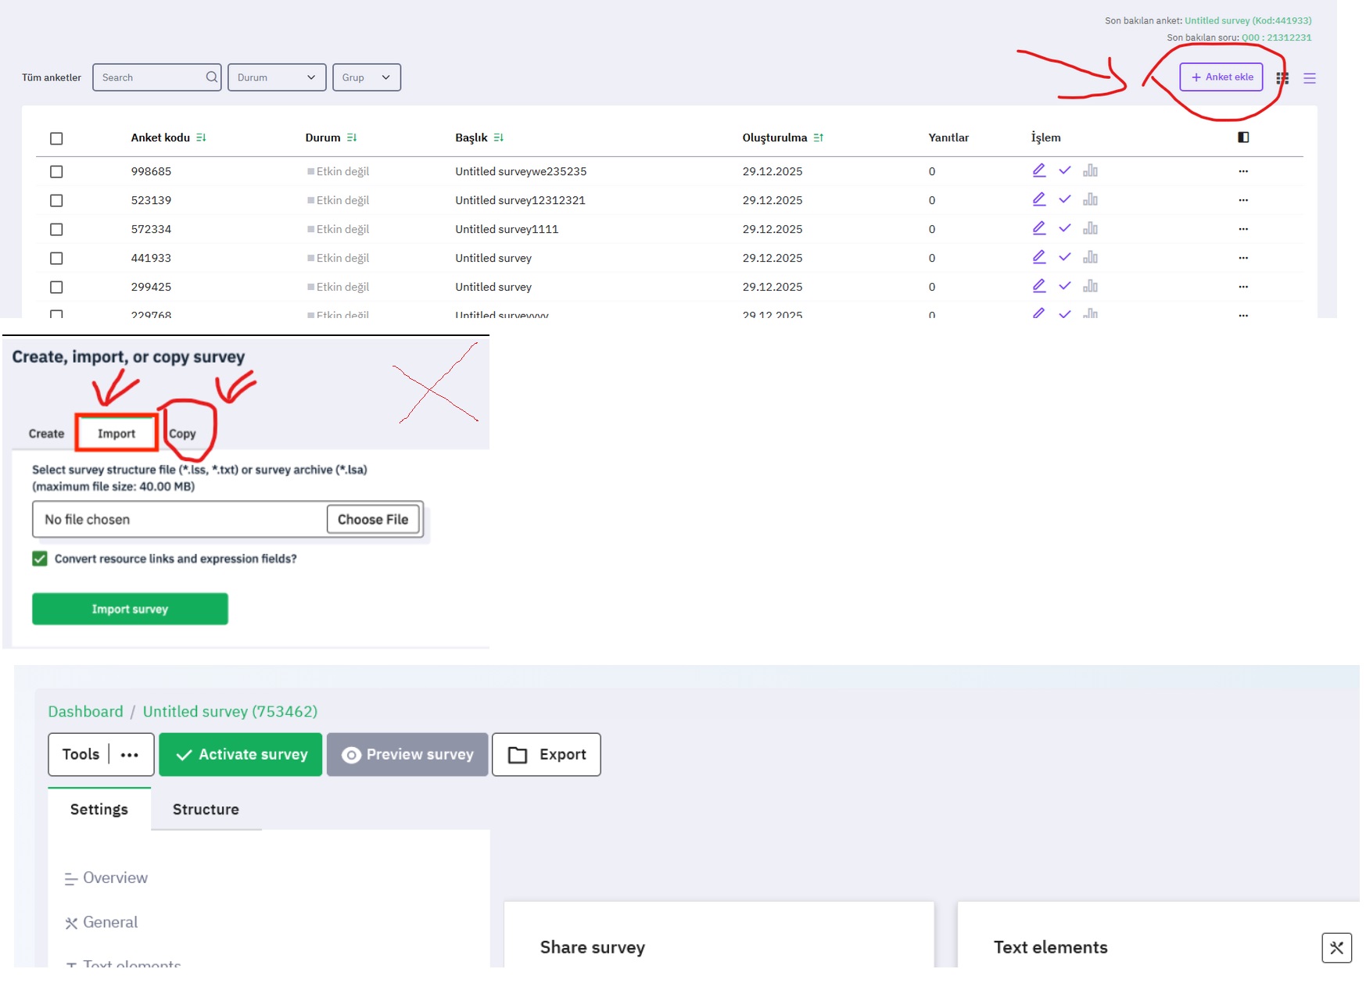1366x994 pixels.
Task: Open the Overview settings item
Action: click(x=106, y=878)
